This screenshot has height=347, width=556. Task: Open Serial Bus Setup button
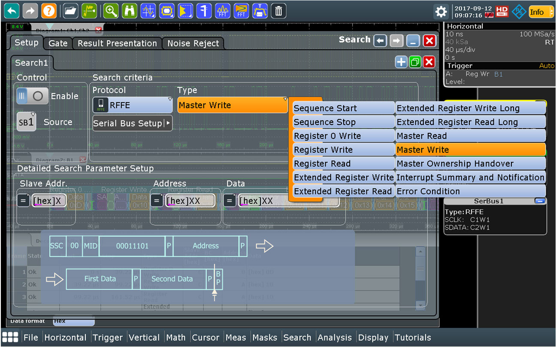133,123
